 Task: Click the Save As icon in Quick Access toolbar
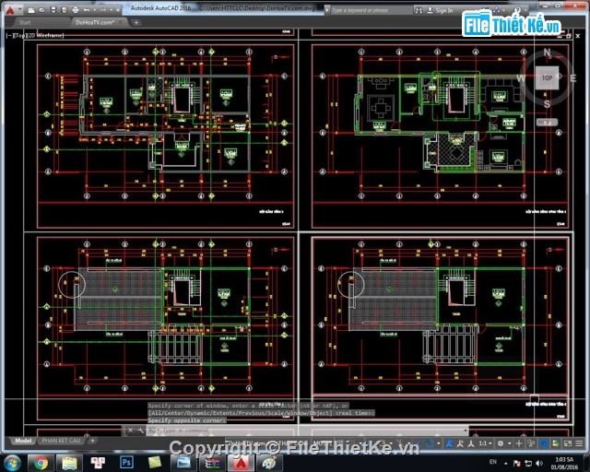65,10
